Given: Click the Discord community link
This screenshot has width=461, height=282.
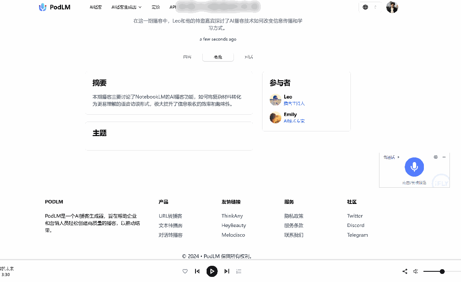Looking at the screenshot, I should tap(356, 225).
